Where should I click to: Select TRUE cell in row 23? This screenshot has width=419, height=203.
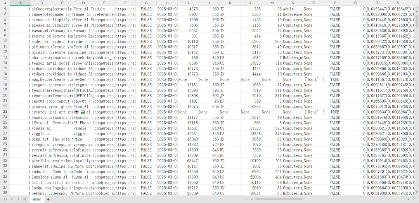334,112
